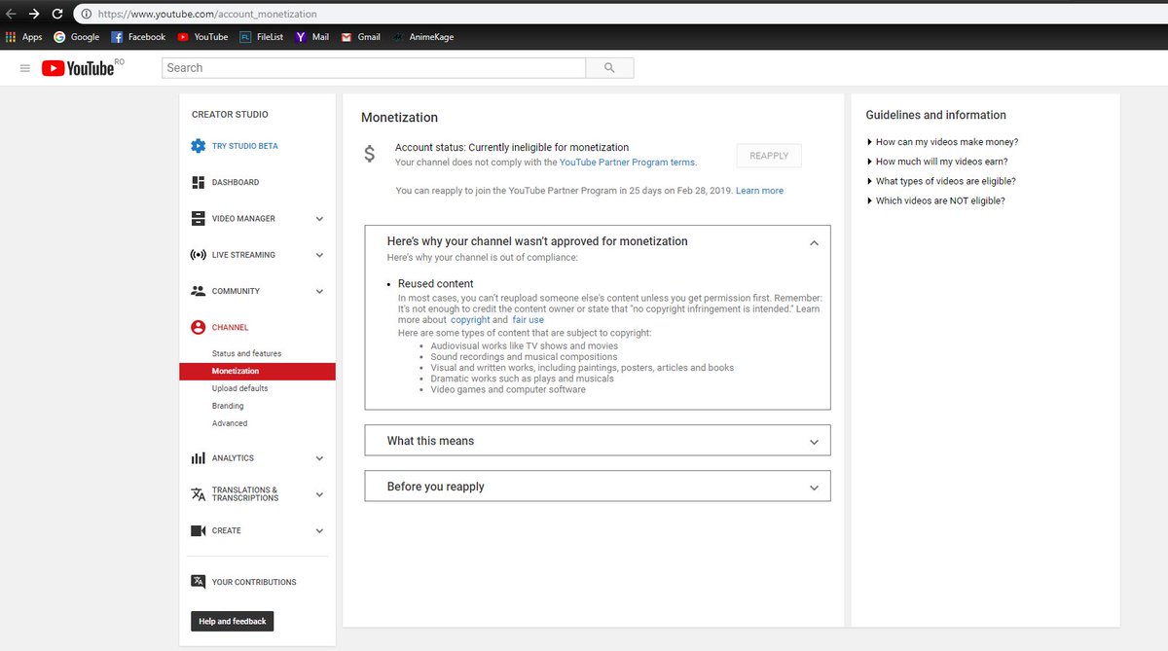The image size is (1168, 651).
Task: Click the browser address bar URL
Action: click(207, 15)
